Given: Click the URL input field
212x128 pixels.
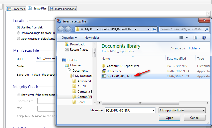Looking at the screenshot, I should [x=46, y=59].
